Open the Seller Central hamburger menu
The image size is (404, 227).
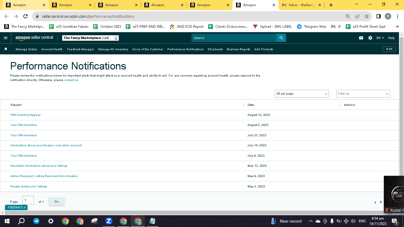[6, 38]
